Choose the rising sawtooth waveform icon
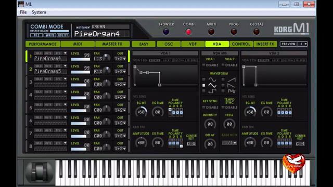The image size is (333, 187). 232,79
